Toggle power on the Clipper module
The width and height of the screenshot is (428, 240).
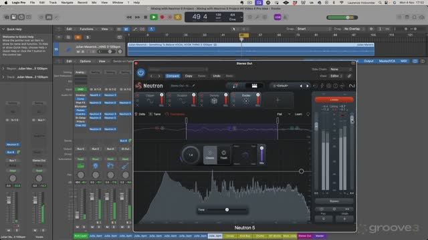pos(138,95)
